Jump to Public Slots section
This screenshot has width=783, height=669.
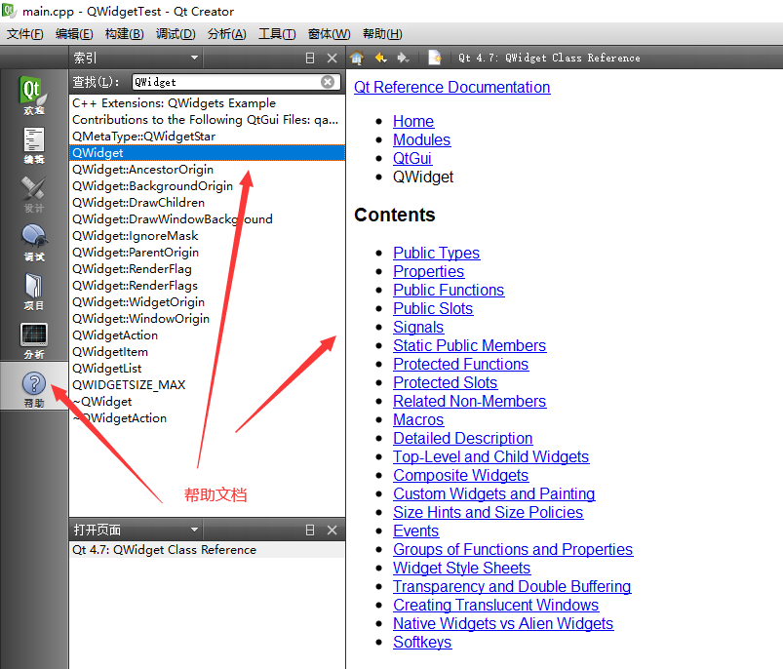pos(433,308)
